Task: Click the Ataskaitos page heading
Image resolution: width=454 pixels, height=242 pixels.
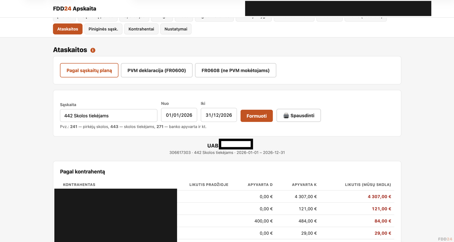Action: tap(70, 50)
